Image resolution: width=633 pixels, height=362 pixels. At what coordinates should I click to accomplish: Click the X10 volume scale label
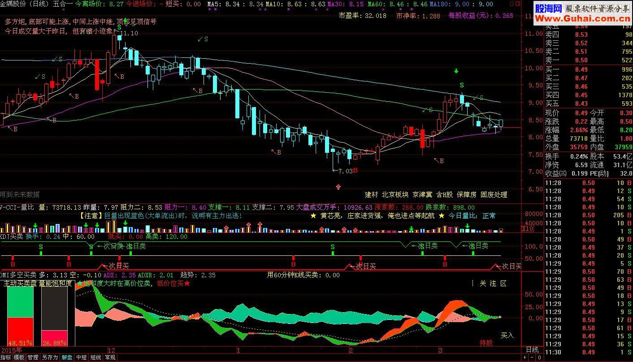click(527, 229)
